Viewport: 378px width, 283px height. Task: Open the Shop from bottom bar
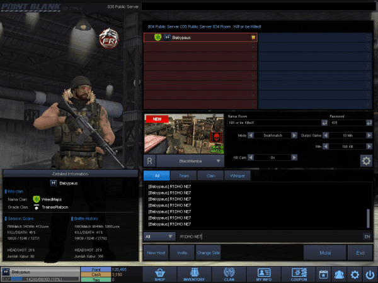160,275
